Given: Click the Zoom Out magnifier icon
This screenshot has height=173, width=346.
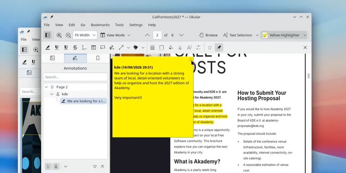Looking at the screenshot, I should (68, 35).
